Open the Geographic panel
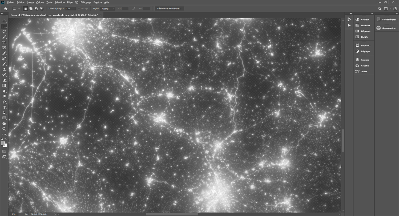 pos(386,28)
